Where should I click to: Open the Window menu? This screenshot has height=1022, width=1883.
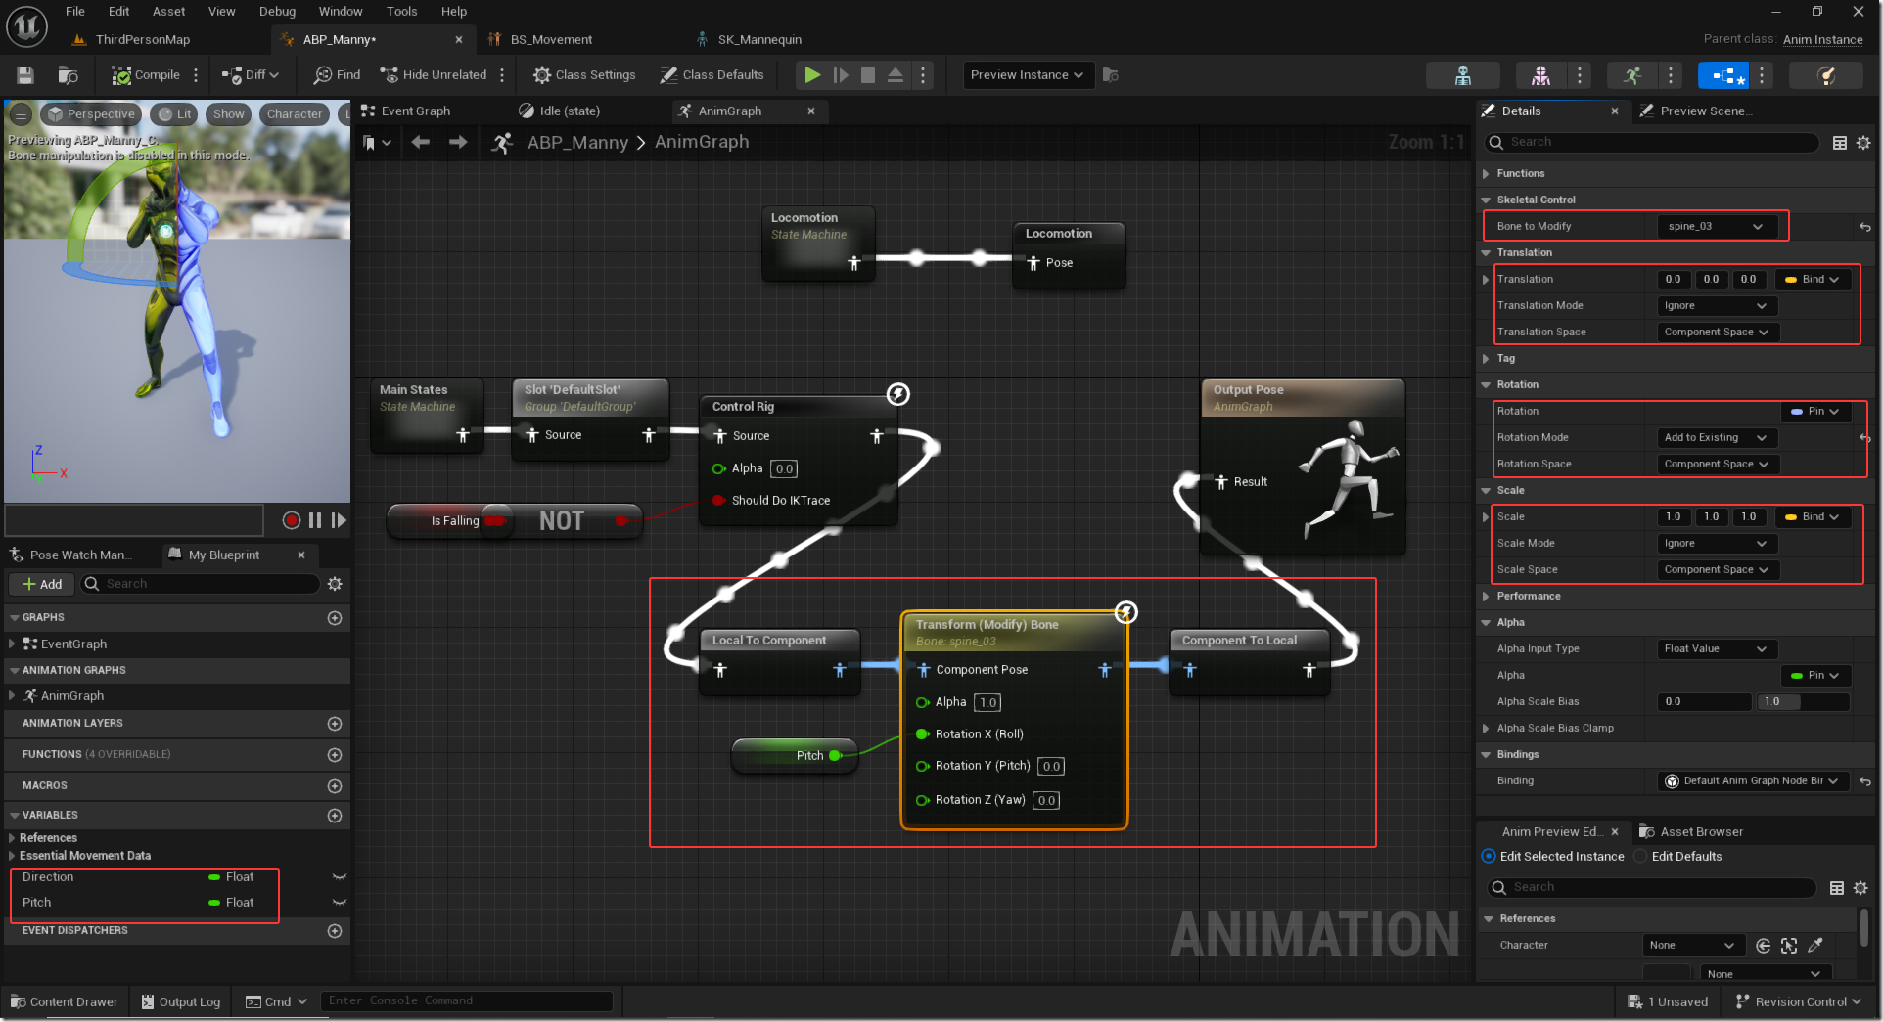tap(341, 12)
